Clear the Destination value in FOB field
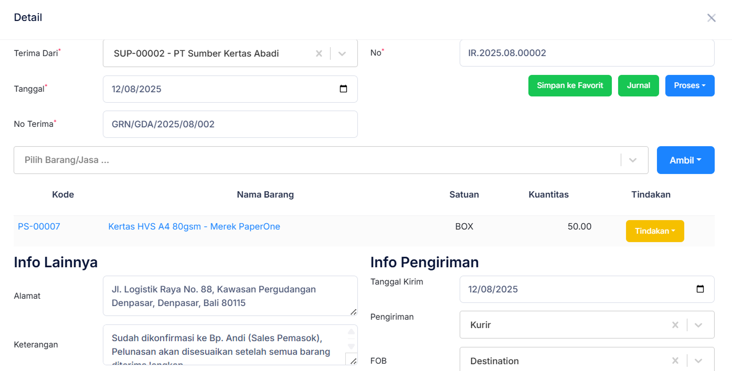The image size is (732, 371). (x=675, y=361)
